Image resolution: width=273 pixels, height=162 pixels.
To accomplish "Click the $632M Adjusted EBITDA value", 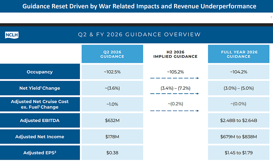I will (112, 121).
